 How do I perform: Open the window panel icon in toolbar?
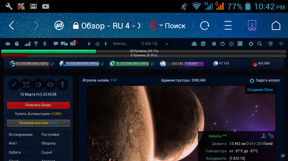tap(240, 44)
